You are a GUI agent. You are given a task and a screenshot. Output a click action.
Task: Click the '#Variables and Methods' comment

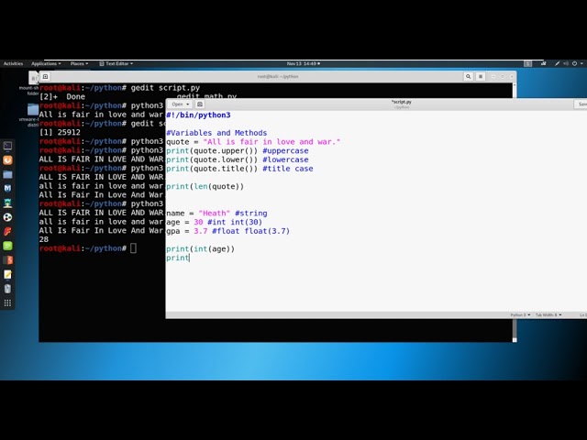click(216, 133)
